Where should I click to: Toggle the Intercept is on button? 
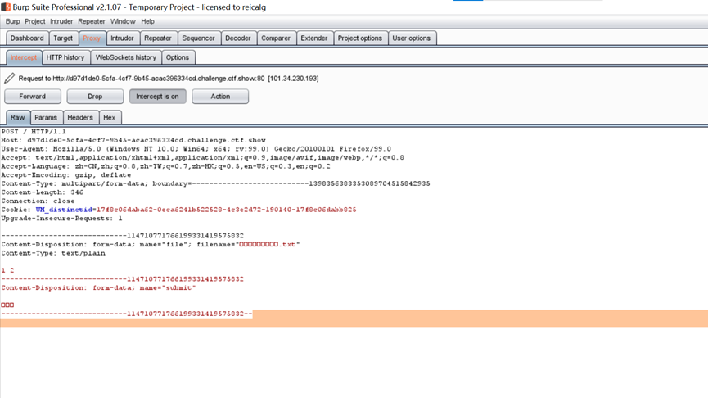tap(158, 97)
